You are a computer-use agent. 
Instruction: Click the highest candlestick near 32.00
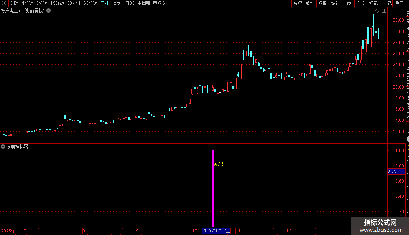(x=373, y=26)
